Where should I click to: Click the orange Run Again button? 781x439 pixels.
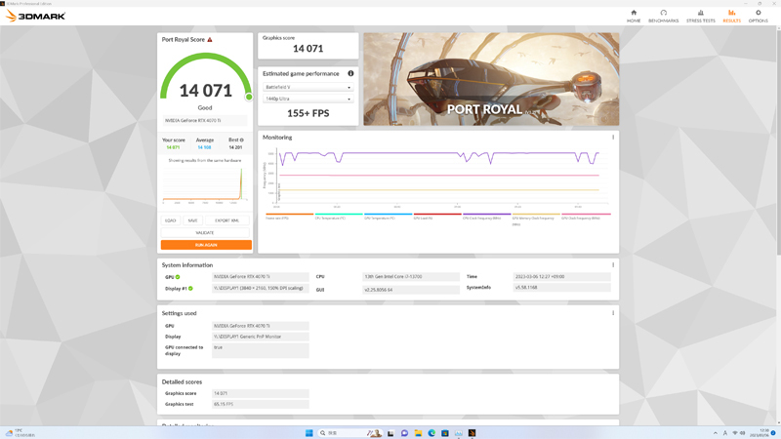pyautogui.click(x=206, y=245)
